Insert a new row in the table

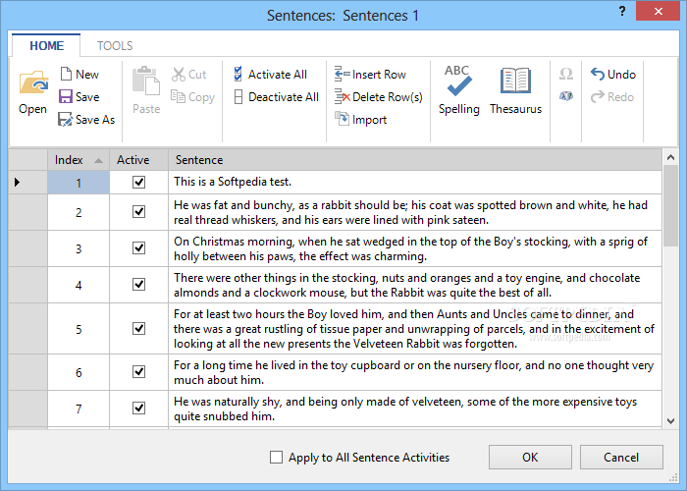(x=370, y=74)
